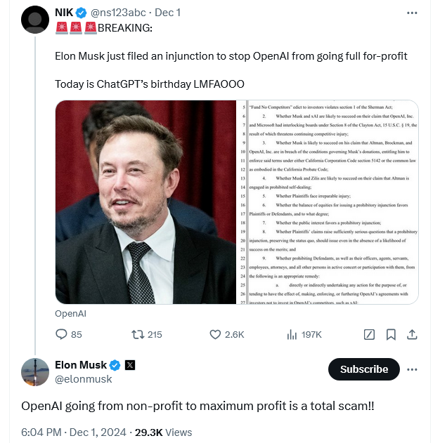Open Grok edit icon on post
Image resolution: width=440 pixels, height=443 pixels.
point(369,334)
